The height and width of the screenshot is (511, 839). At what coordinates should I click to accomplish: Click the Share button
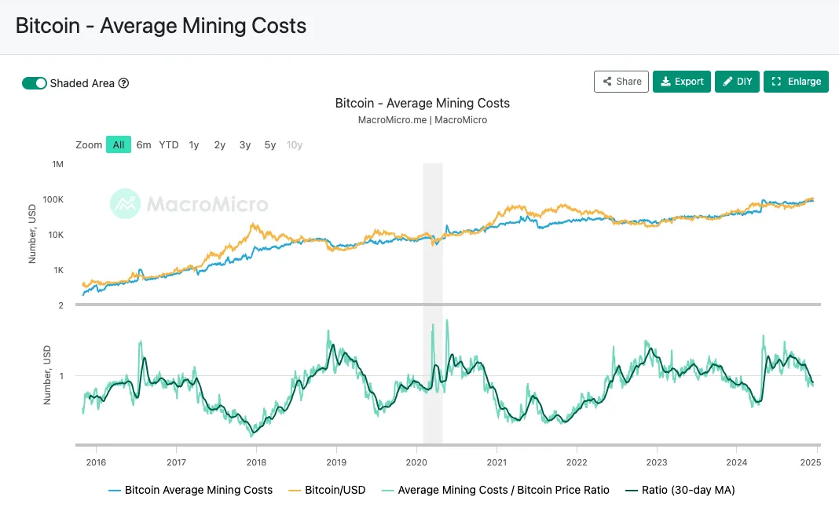(621, 81)
